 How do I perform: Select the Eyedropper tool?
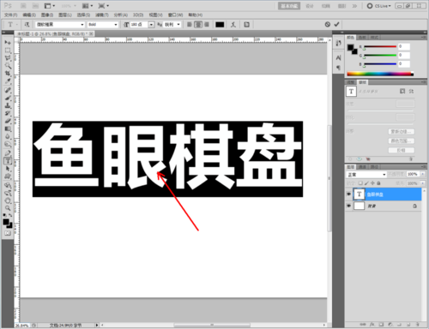click(x=8, y=81)
